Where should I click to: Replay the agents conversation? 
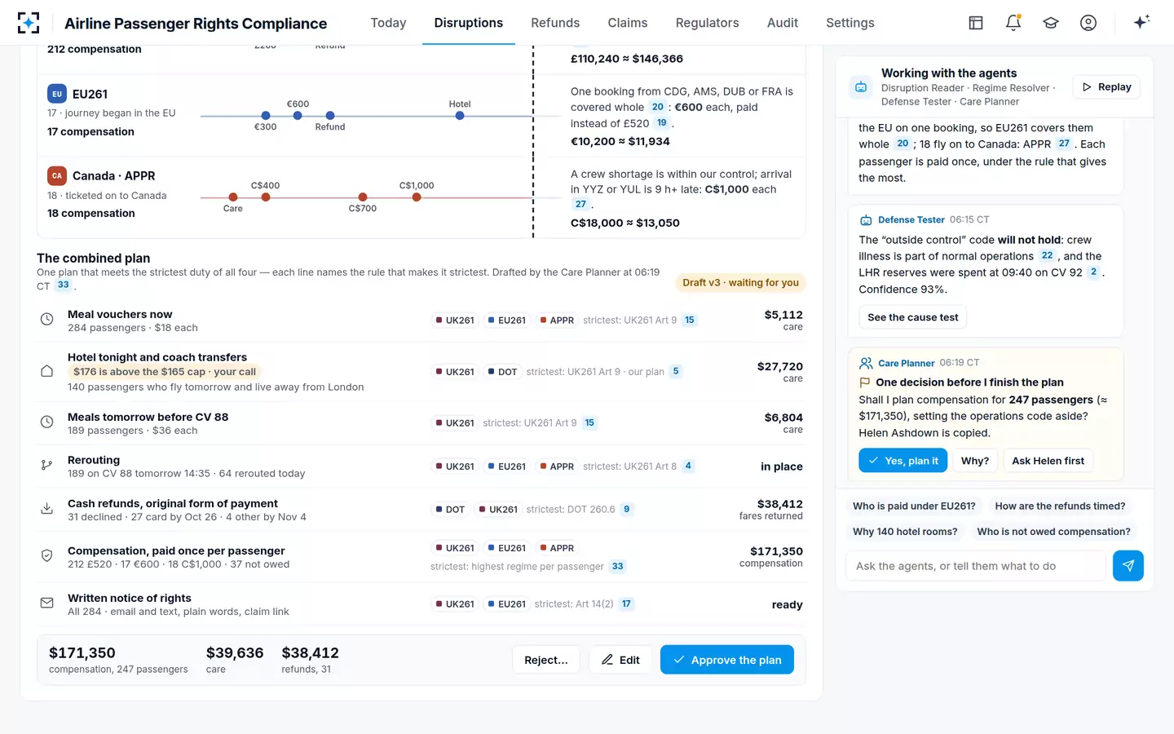click(1106, 86)
